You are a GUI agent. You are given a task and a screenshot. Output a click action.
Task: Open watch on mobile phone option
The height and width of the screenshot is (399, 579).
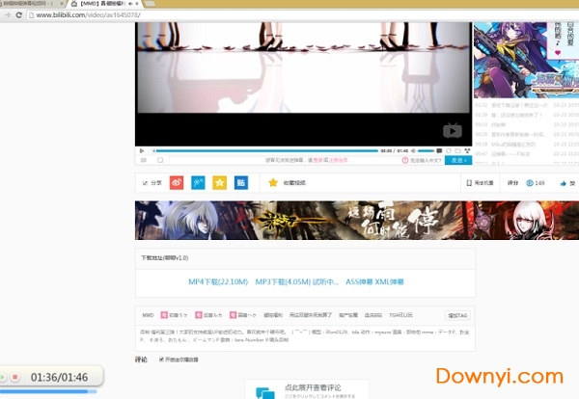coord(480,182)
